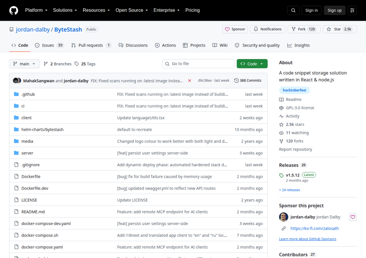Open the Readme link in About
The width and height of the screenshot is (366, 258).
pos(290,100)
